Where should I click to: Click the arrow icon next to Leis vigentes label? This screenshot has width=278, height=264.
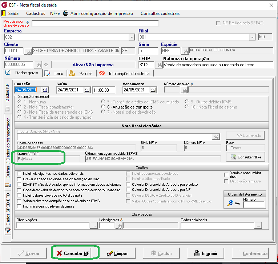[121, 220]
